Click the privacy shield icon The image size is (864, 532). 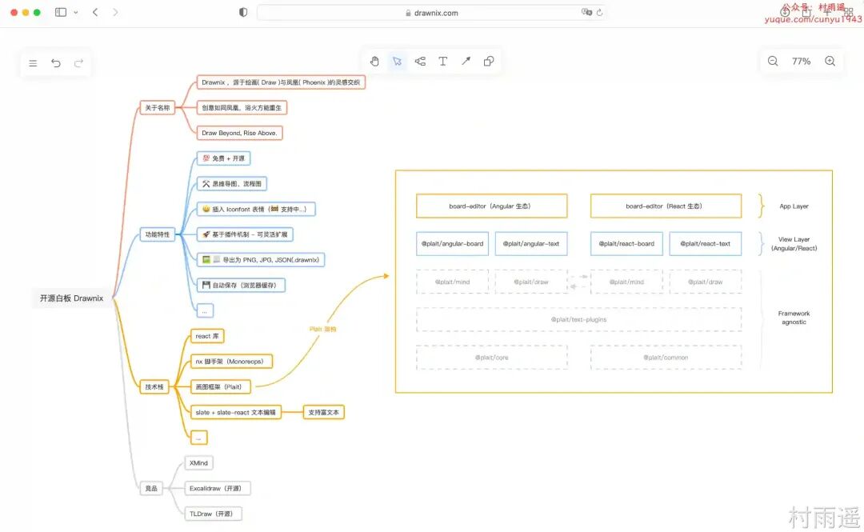click(243, 12)
